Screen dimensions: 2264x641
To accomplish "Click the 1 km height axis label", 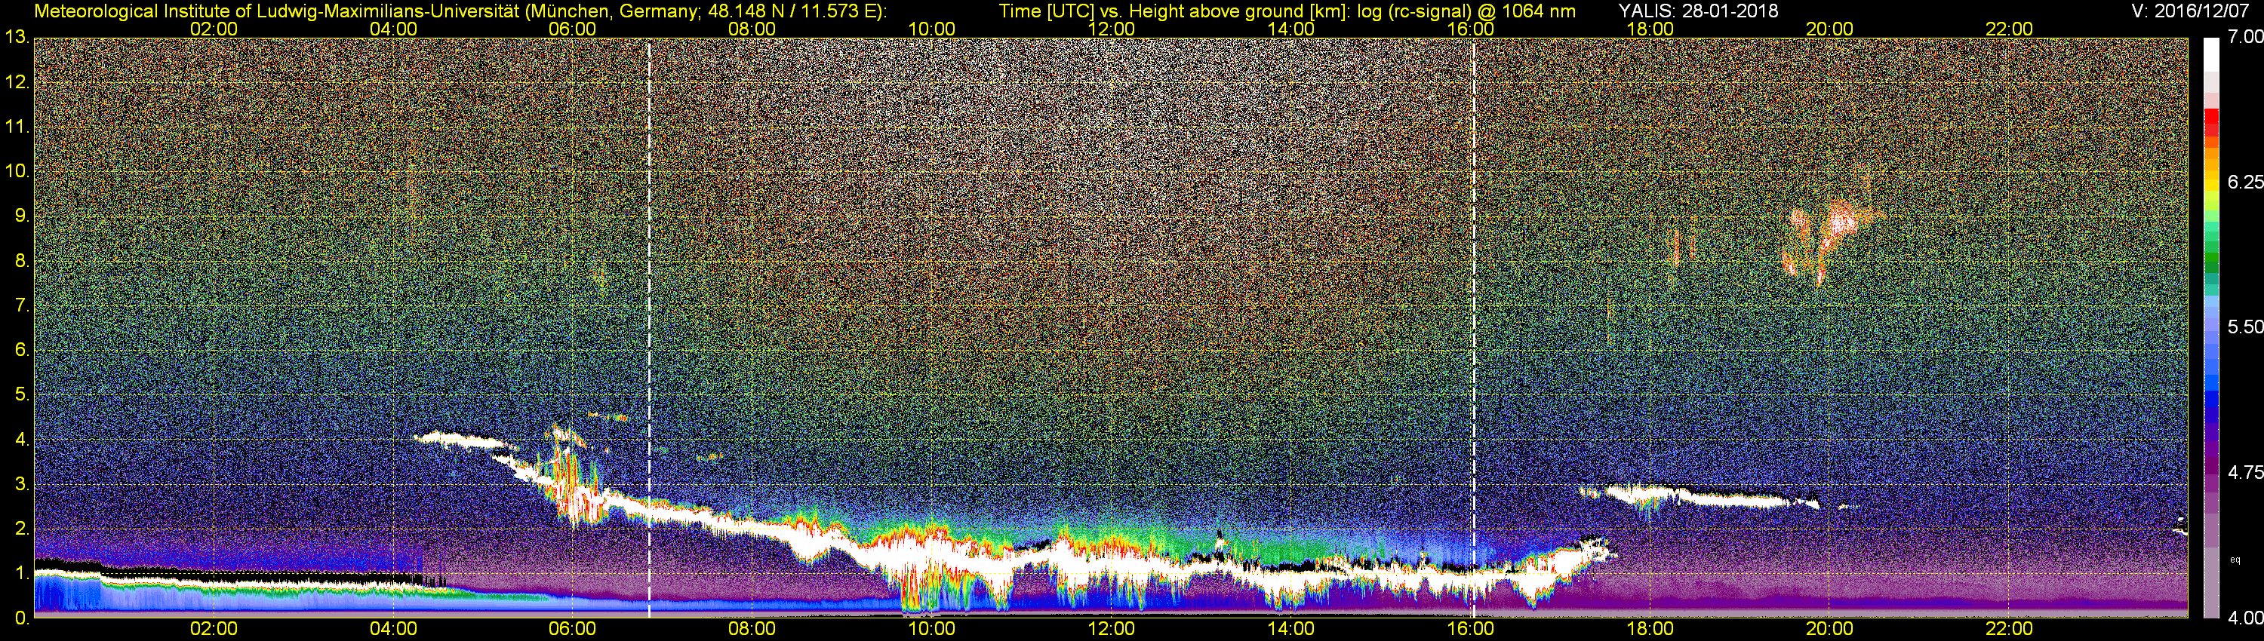I will (21, 573).
